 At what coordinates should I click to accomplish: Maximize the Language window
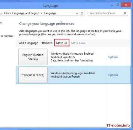[x=118, y=5]
